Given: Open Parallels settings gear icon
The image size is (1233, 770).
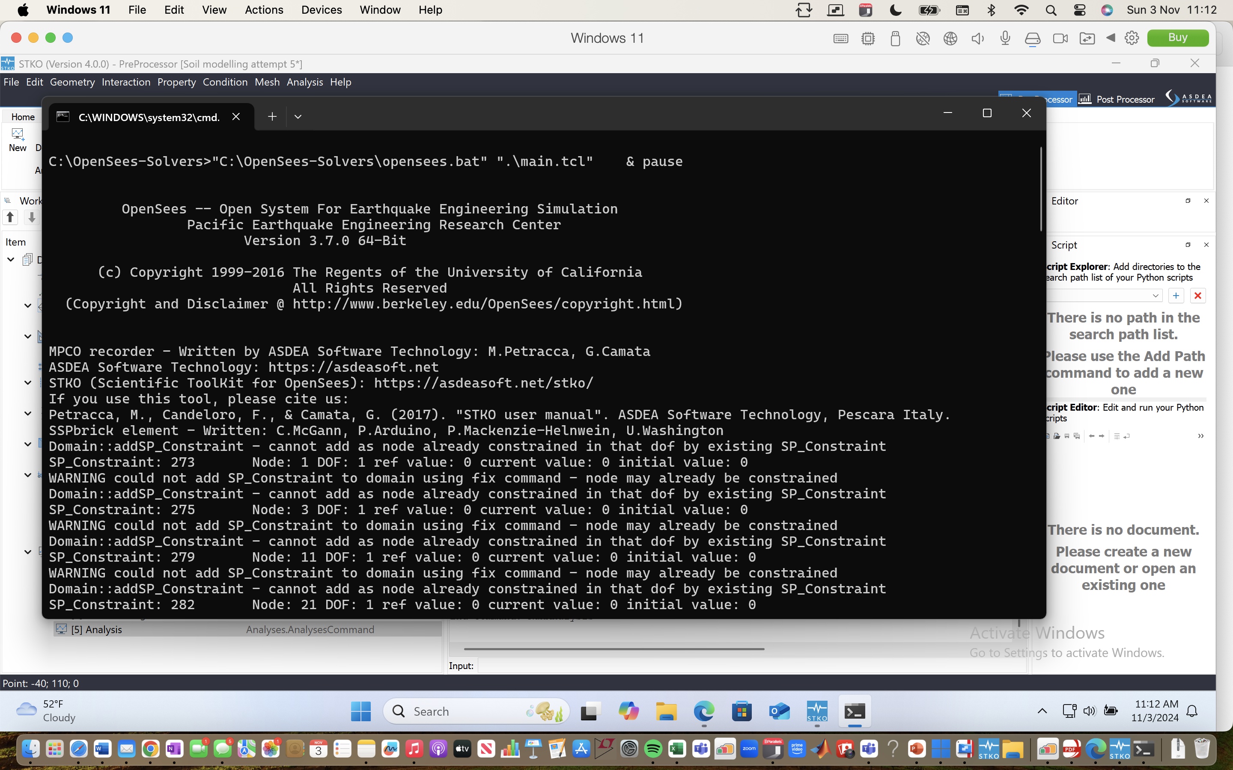Looking at the screenshot, I should coord(1132,38).
